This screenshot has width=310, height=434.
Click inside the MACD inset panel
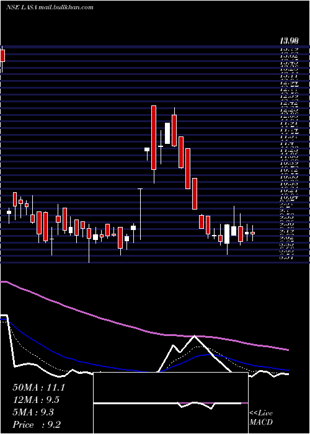170,403
